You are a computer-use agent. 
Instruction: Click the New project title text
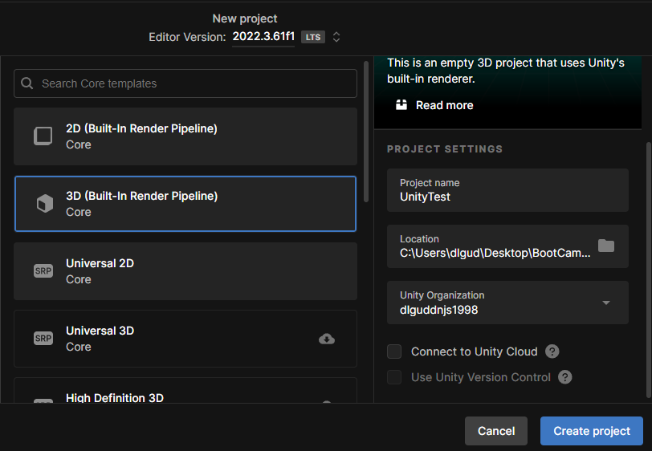(x=244, y=18)
